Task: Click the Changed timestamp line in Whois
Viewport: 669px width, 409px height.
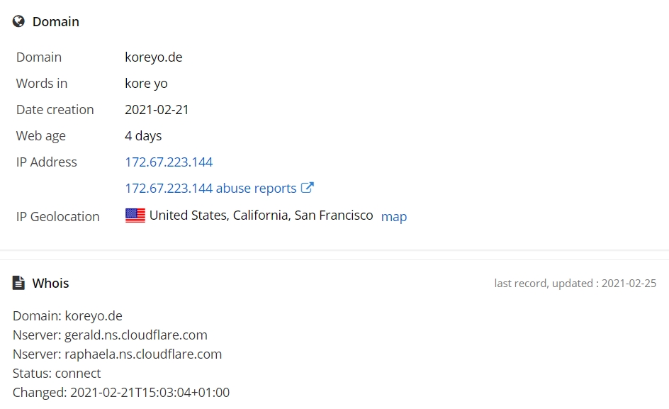Action: (121, 392)
